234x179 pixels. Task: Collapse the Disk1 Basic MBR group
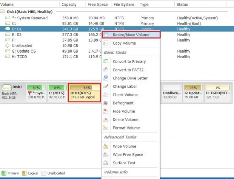[x=3, y=12]
